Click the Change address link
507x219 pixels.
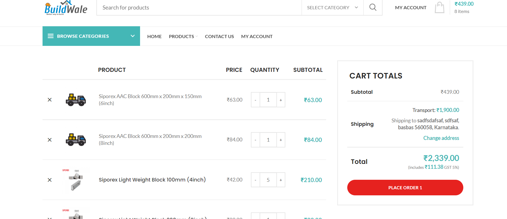pos(441,138)
